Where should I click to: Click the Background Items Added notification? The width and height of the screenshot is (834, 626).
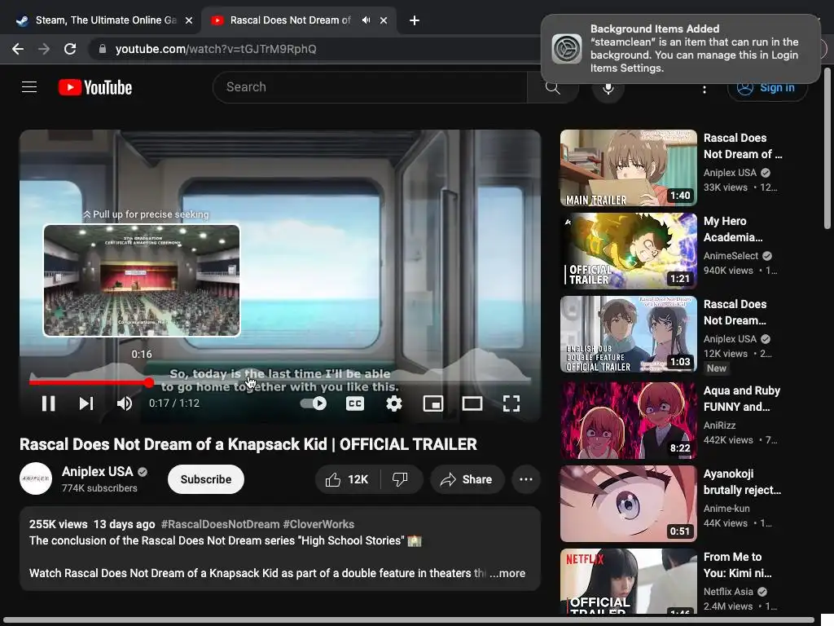tap(681, 49)
